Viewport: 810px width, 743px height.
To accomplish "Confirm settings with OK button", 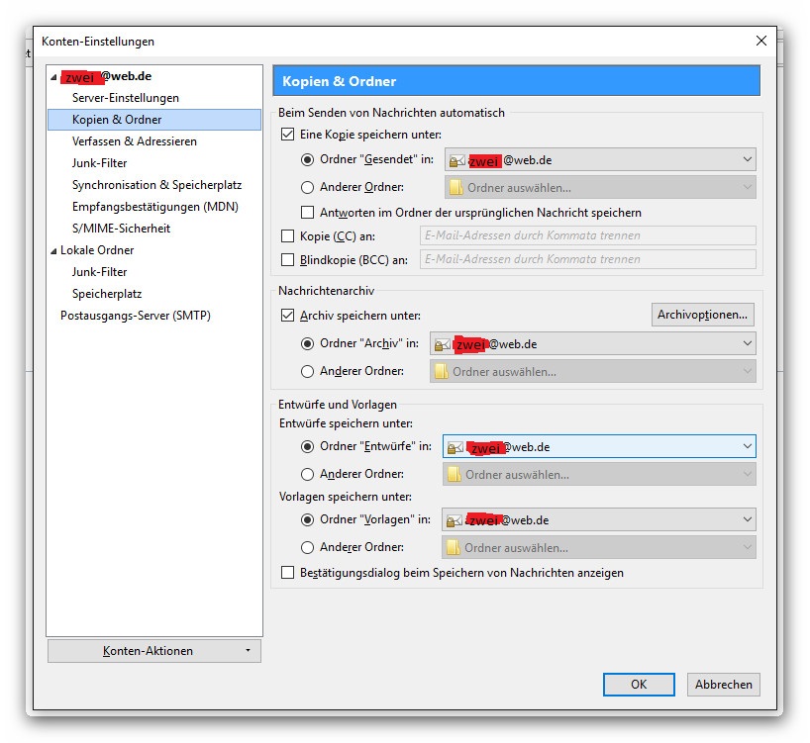I will [x=639, y=685].
